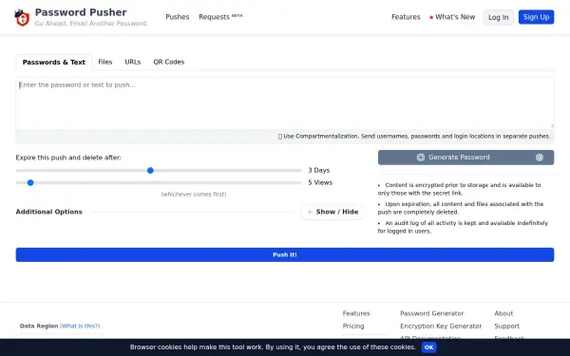The height and width of the screenshot is (356, 570).
Task: Click the resize grip of the text area
Action: pos(552,125)
